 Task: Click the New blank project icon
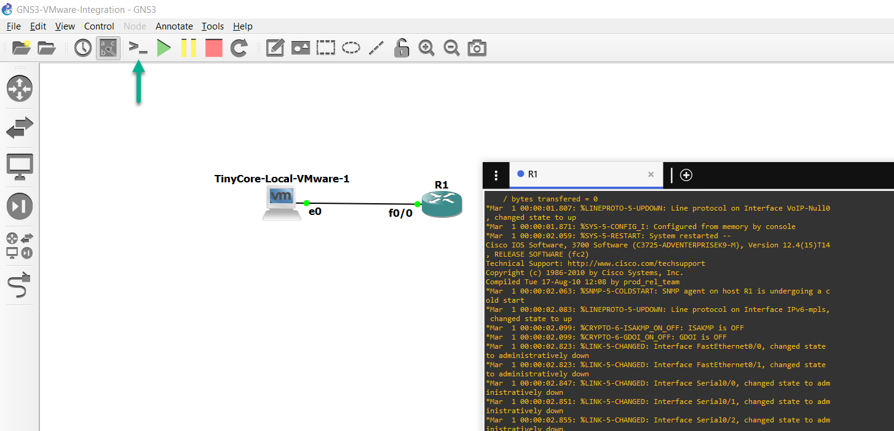click(x=22, y=48)
